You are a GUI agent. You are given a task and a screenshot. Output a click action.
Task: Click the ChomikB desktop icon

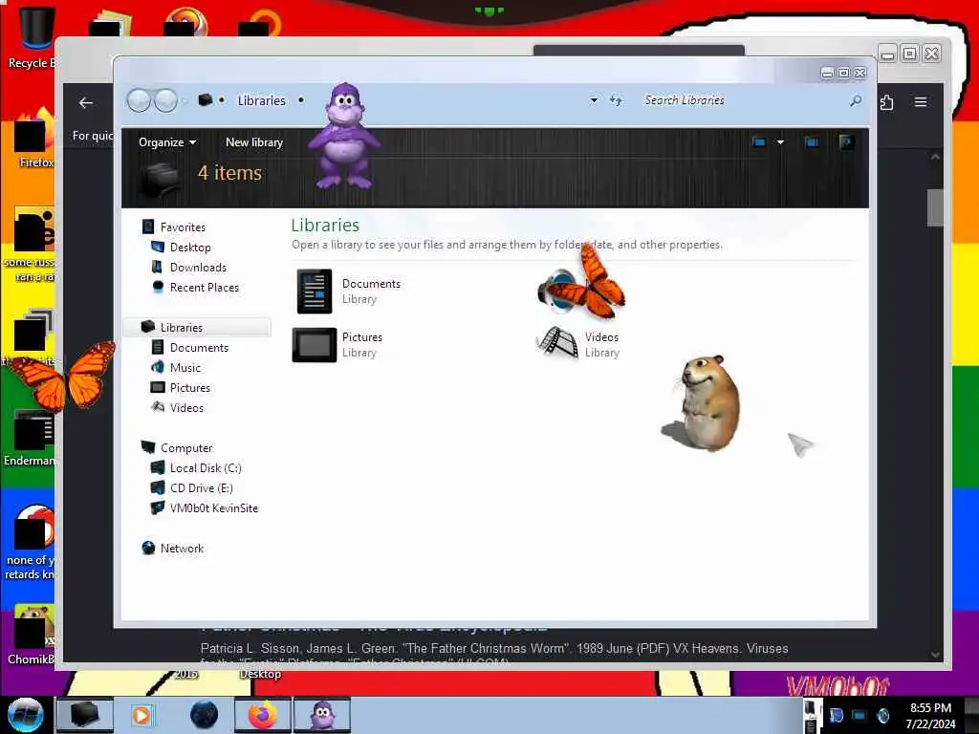(x=33, y=634)
